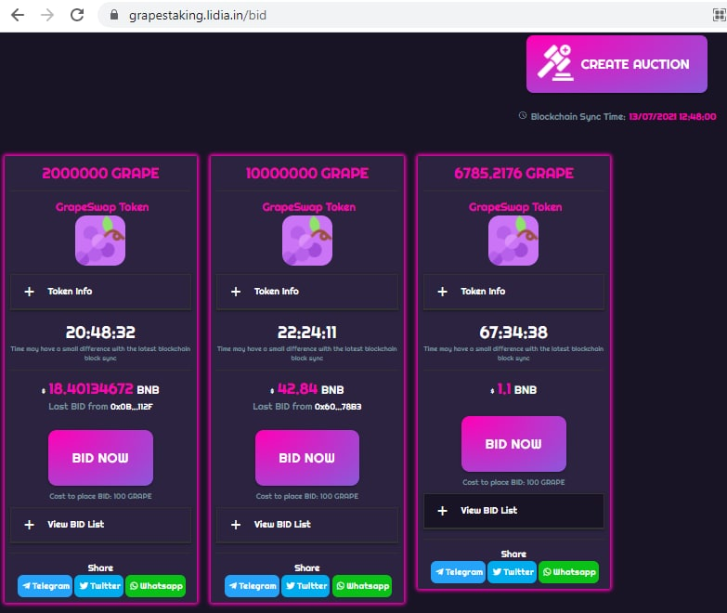Image resolution: width=727 pixels, height=613 pixels.
Task: Click the CREATE AUCTION button
Action: pos(617,64)
